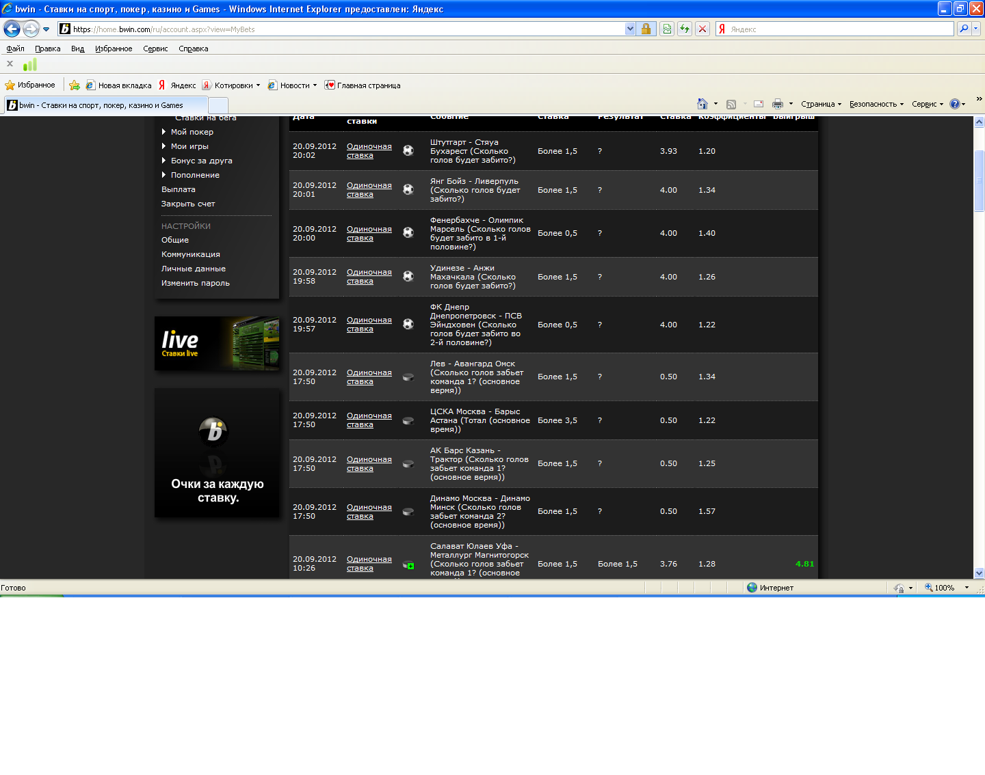This screenshot has width=985, height=775.
Task: Click hockey puck icon in Динамо Москва row
Action: [x=408, y=511]
